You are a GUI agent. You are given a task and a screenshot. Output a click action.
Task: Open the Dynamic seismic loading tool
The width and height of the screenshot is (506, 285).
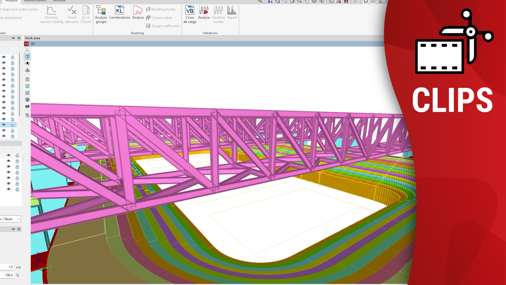(51, 15)
